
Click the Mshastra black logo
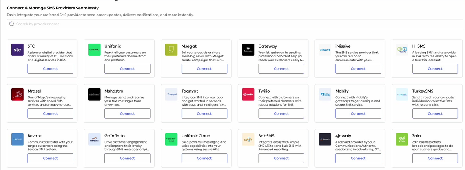[94, 95]
